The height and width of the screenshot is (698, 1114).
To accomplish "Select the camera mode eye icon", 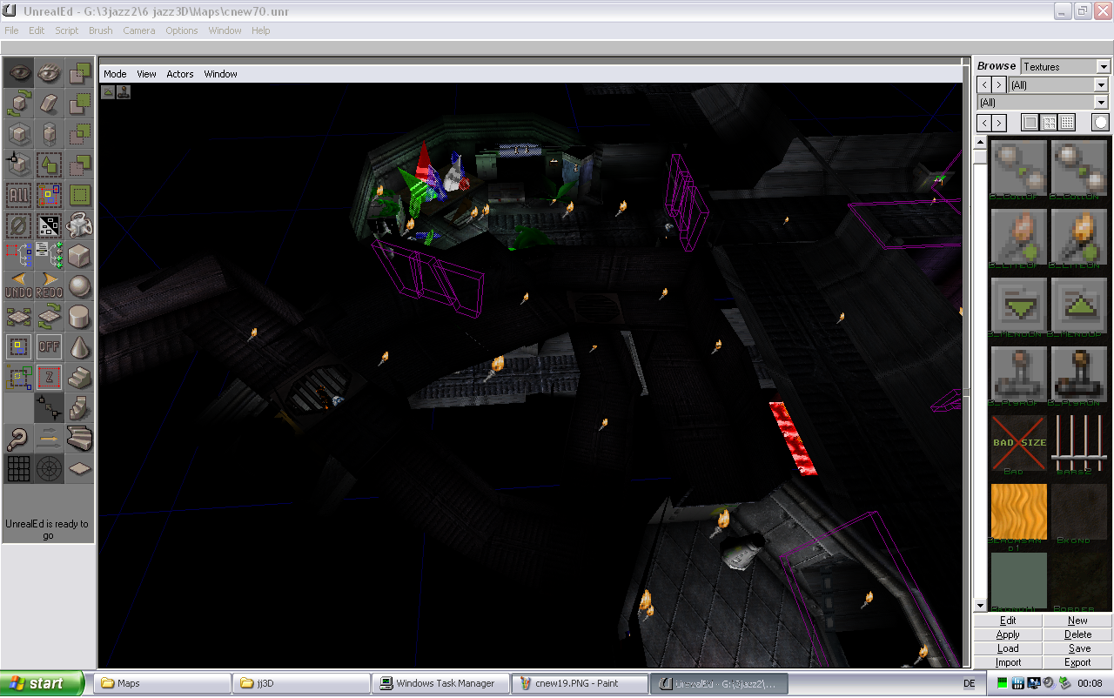I will [x=18, y=74].
